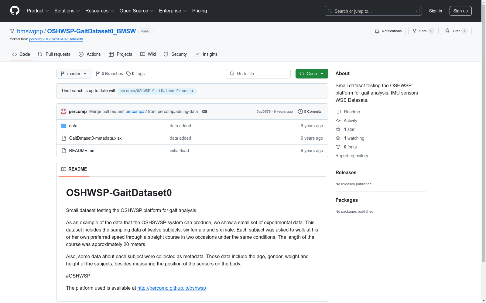
Task: Expand the Solutions menu
Action: tap(67, 11)
